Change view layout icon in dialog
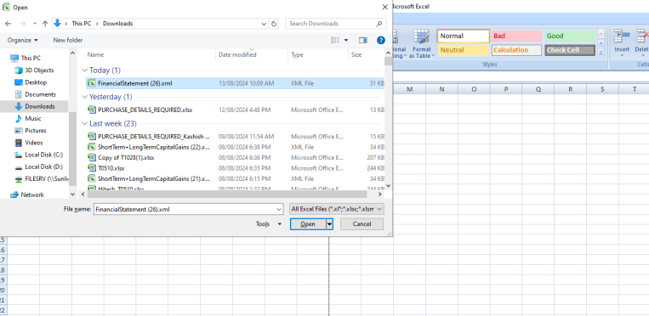The image size is (649, 316). click(x=335, y=40)
